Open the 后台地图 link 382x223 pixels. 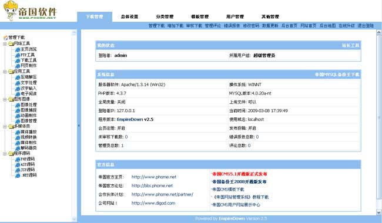click(328, 26)
